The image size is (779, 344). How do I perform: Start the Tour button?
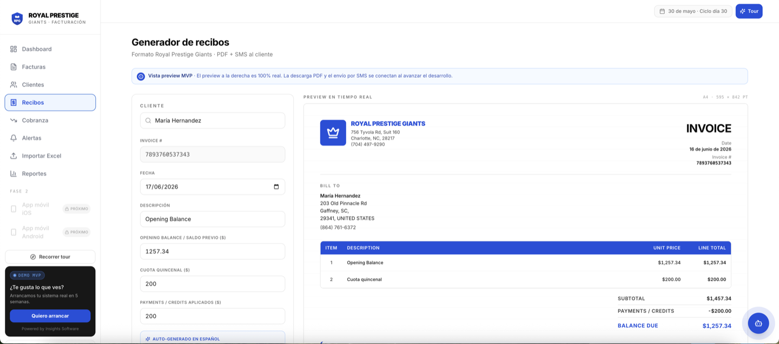749,11
